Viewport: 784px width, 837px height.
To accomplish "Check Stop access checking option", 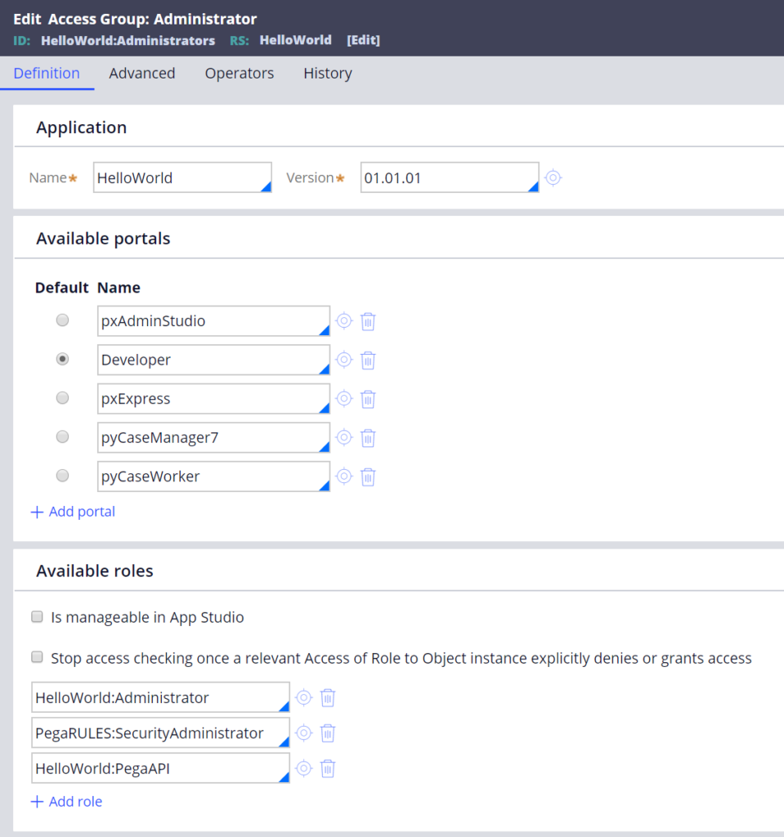I will pyautogui.click(x=37, y=657).
